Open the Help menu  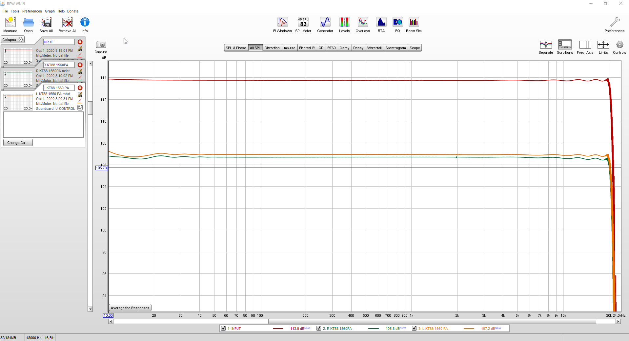61,11
